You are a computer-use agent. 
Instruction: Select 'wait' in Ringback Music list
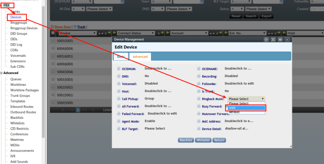pos(246,108)
